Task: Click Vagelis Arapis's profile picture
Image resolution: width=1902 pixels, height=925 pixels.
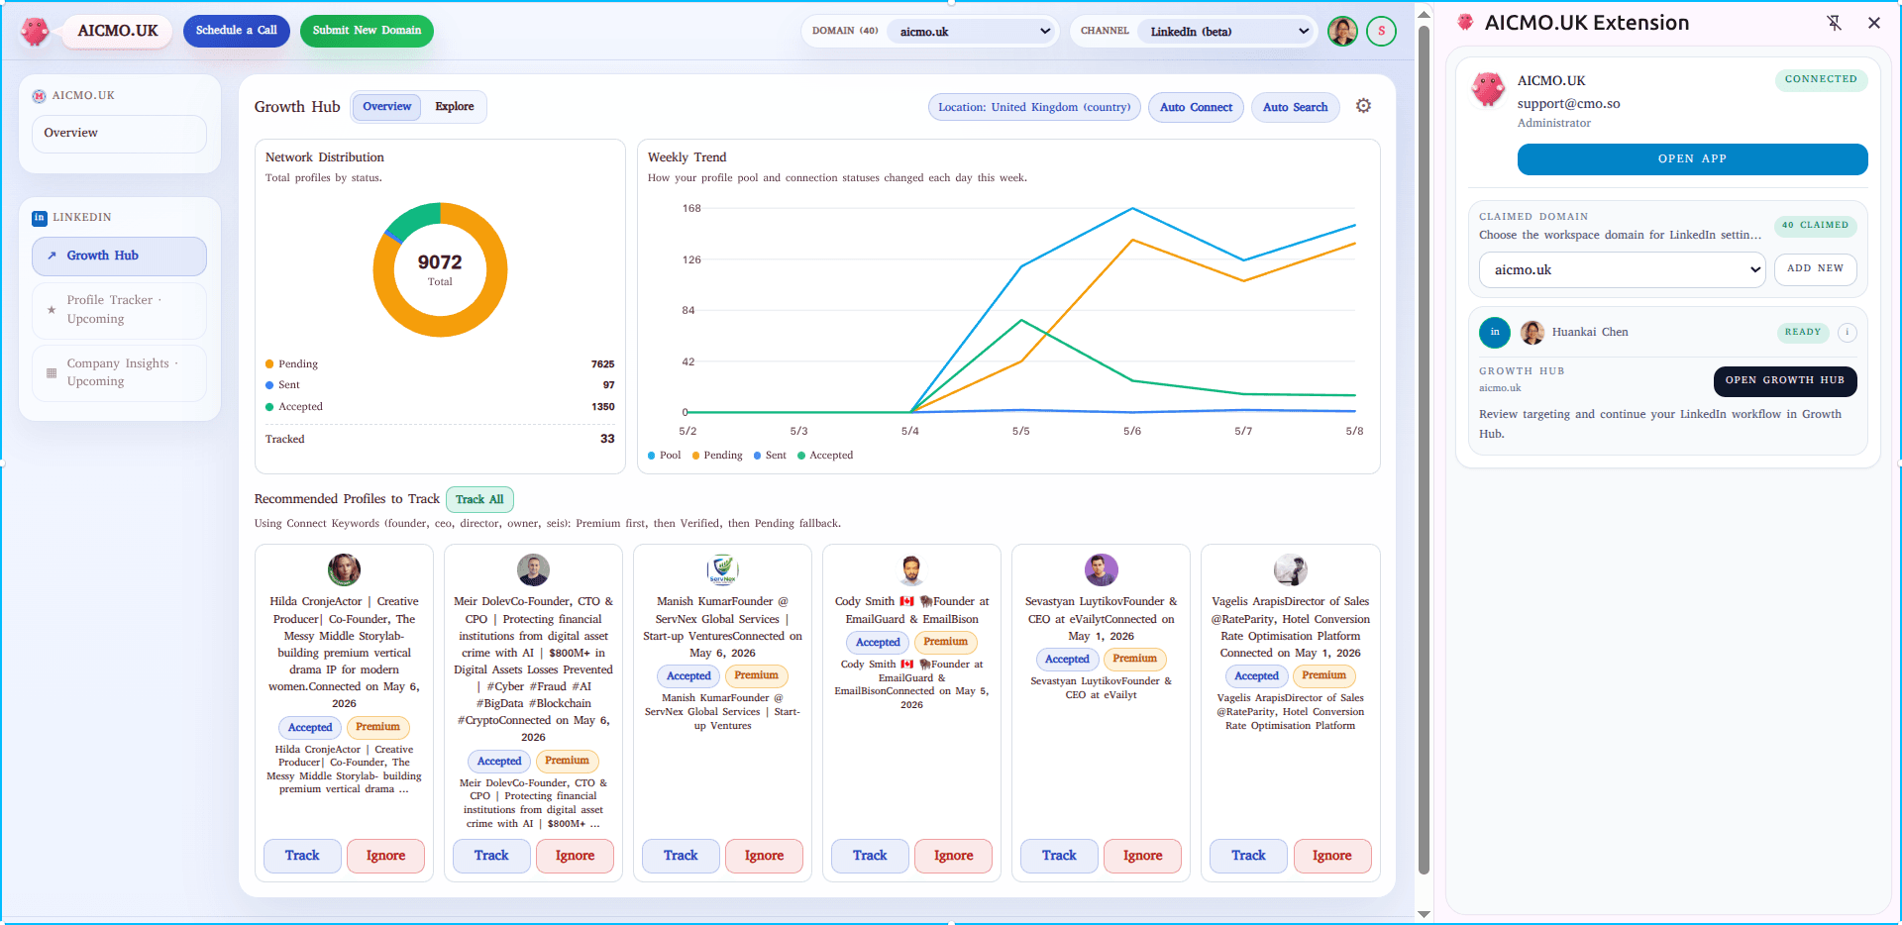Action: [x=1290, y=569]
